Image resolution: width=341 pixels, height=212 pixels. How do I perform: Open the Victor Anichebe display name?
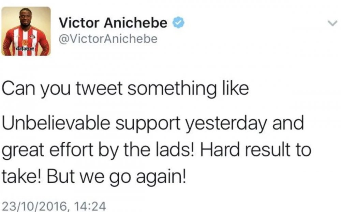coord(113,23)
